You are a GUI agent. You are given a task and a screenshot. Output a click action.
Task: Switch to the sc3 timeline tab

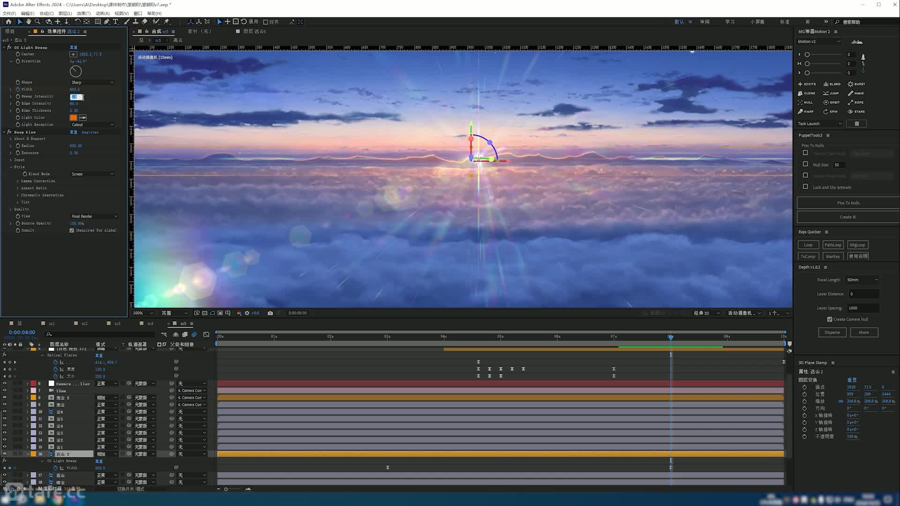pos(117,323)
